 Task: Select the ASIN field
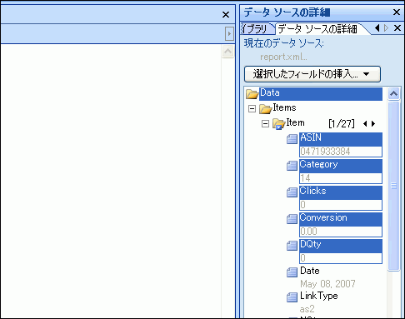click(x=341, y=139)
